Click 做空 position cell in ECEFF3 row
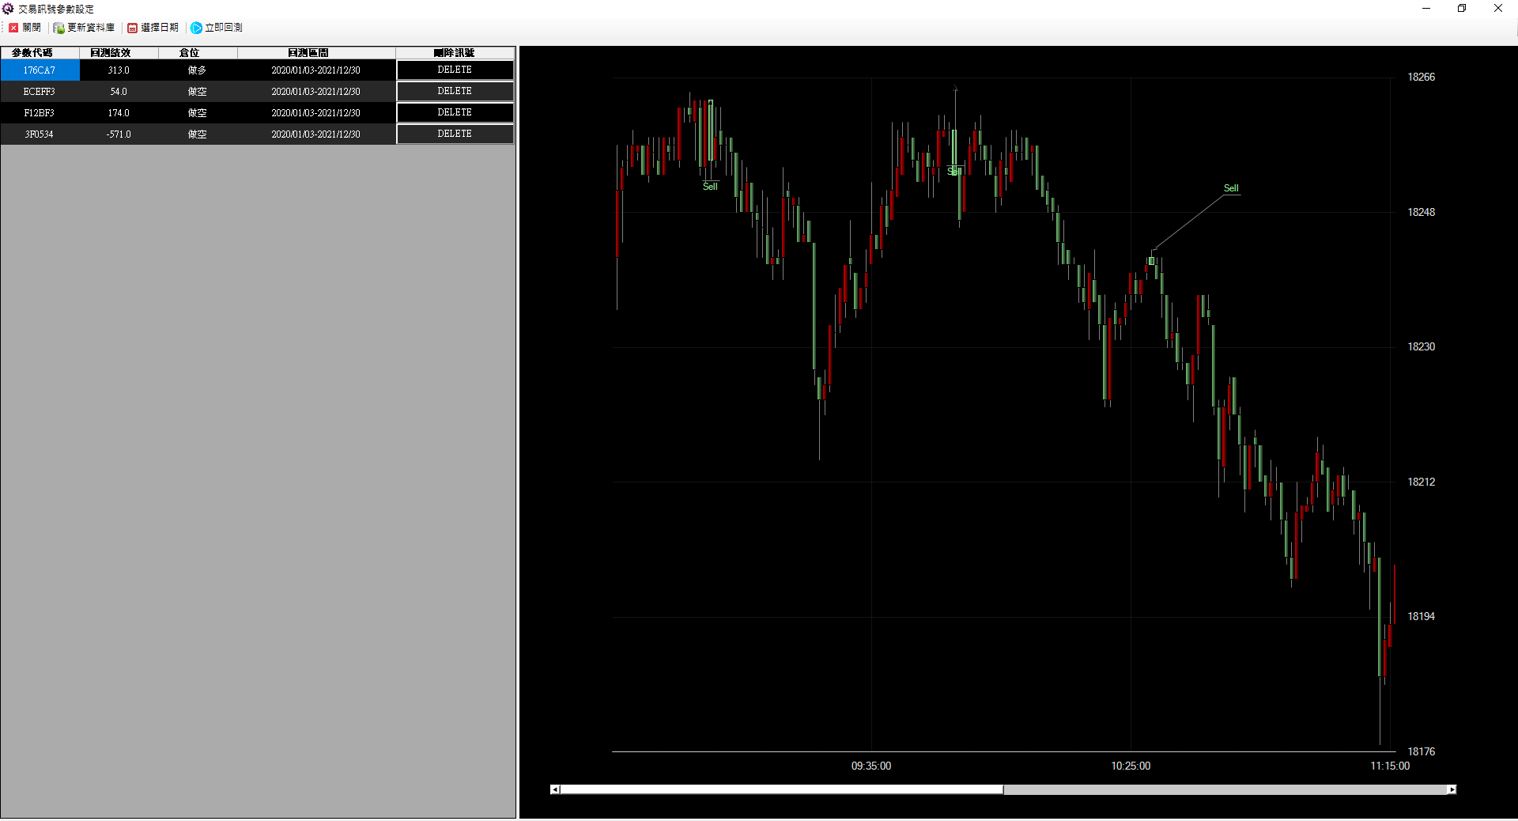 click(198, 92)
